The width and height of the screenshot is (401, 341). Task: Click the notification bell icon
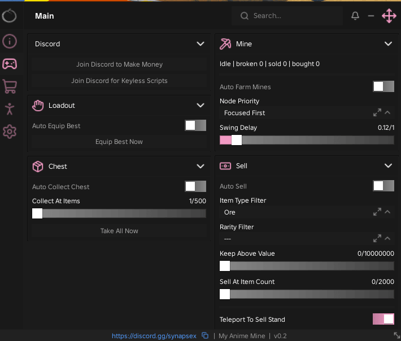(x=355, y=16)
